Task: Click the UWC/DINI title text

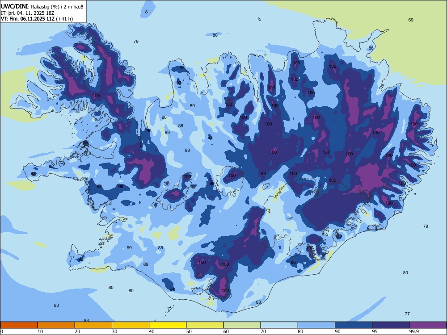Action: click(x=14, y=6)
